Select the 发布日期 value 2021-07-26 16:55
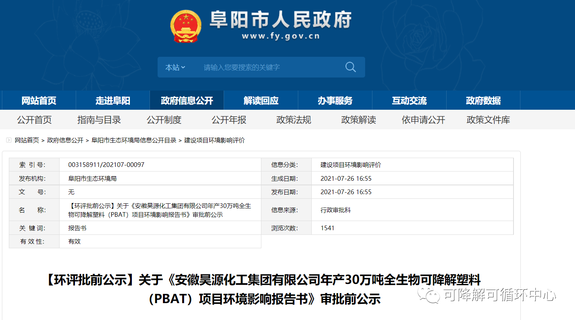The width and height of the screenshot is (575, 320). coord(346,192)
